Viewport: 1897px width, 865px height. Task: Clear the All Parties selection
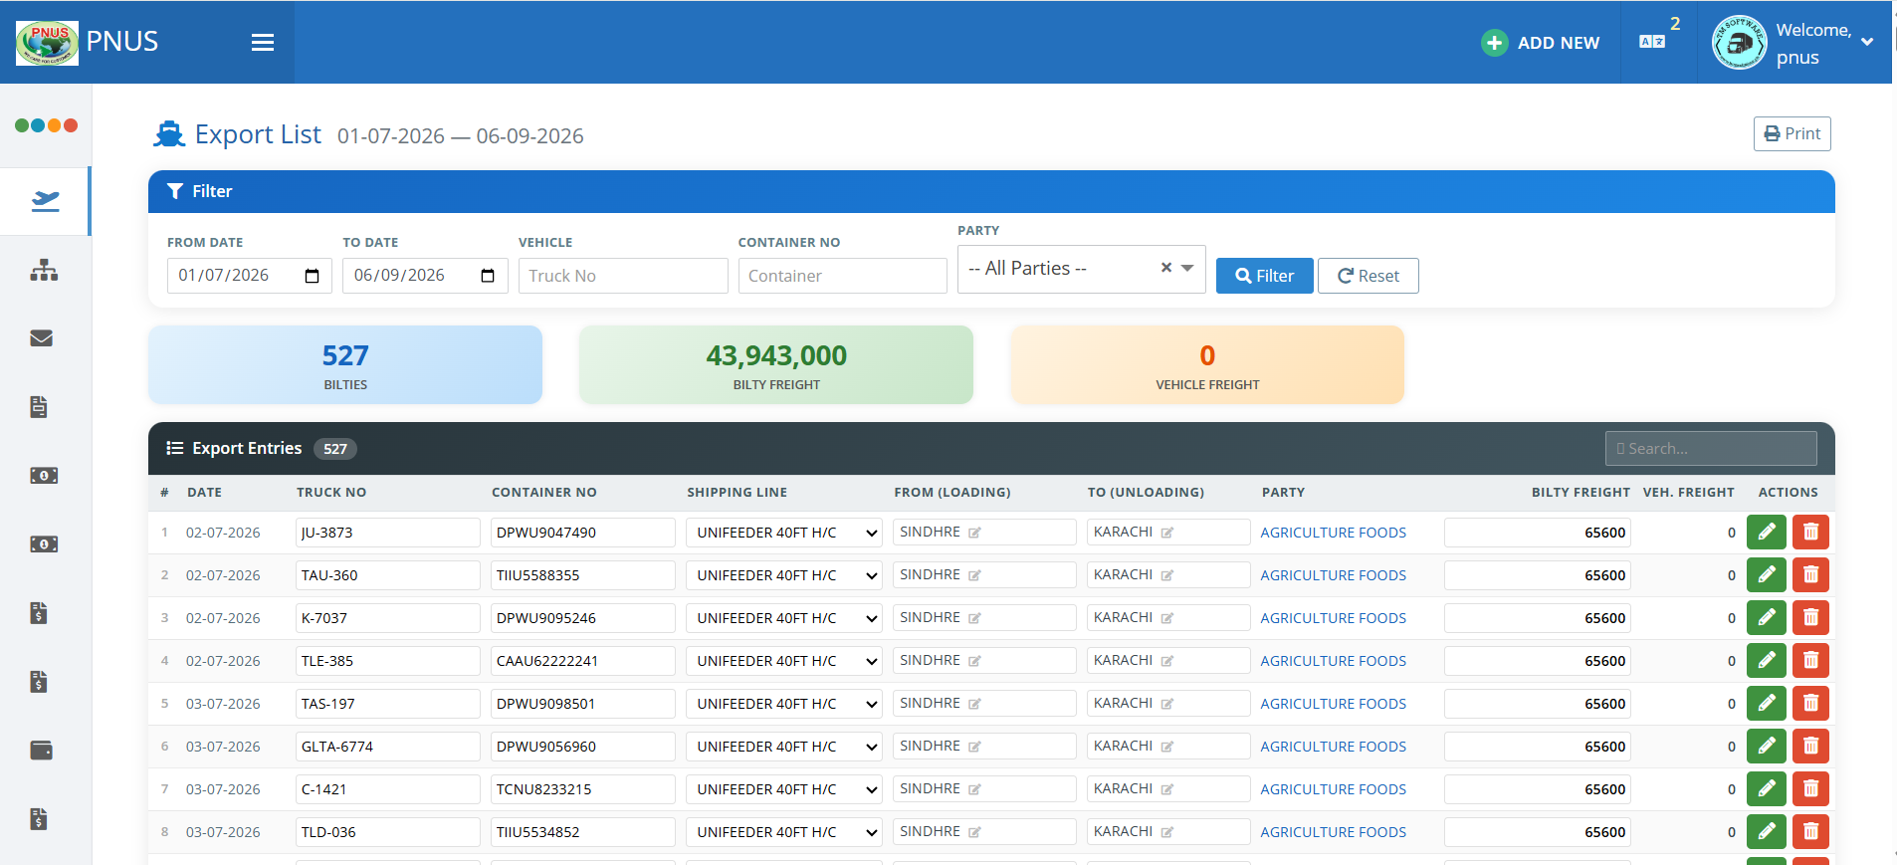click(1165, 268)
